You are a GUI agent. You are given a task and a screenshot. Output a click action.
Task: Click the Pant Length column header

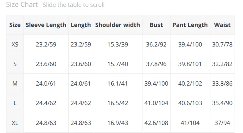tap(190, 25)
